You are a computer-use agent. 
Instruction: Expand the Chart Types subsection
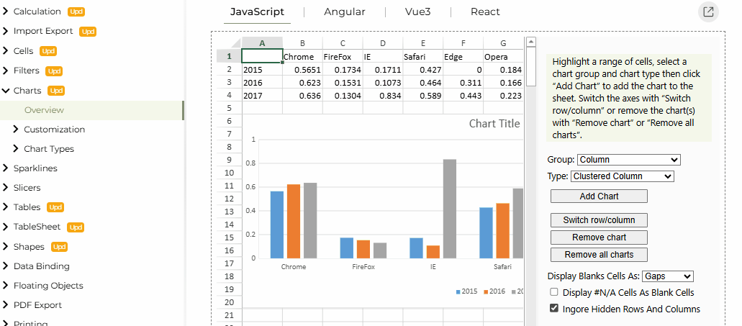17,149
